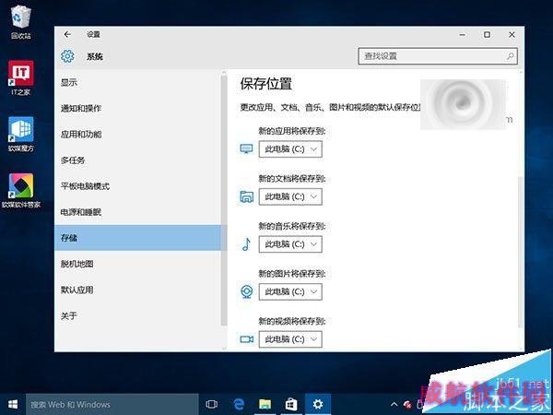Screen dimensions: 553x415
Task: Click the music note icon beside the new music location
Action: coord(246,244)
